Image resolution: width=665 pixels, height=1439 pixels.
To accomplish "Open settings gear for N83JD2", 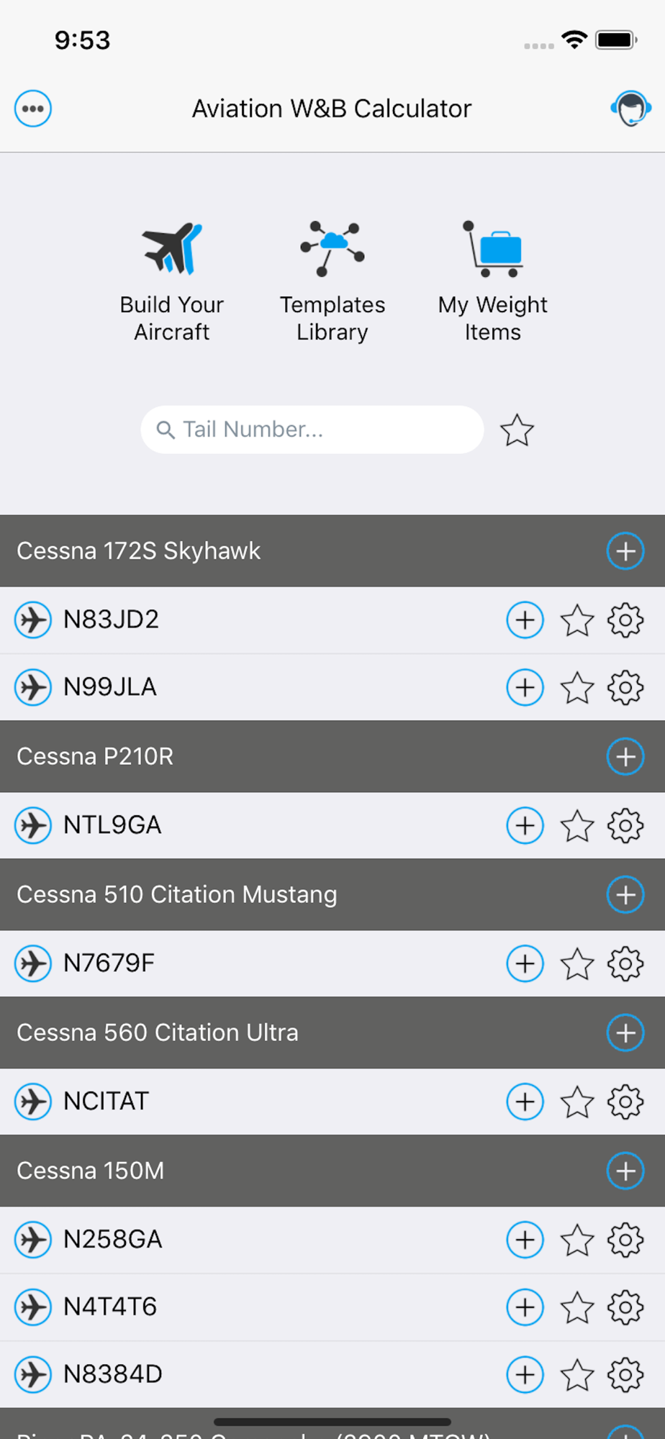I will click(625, 620).
